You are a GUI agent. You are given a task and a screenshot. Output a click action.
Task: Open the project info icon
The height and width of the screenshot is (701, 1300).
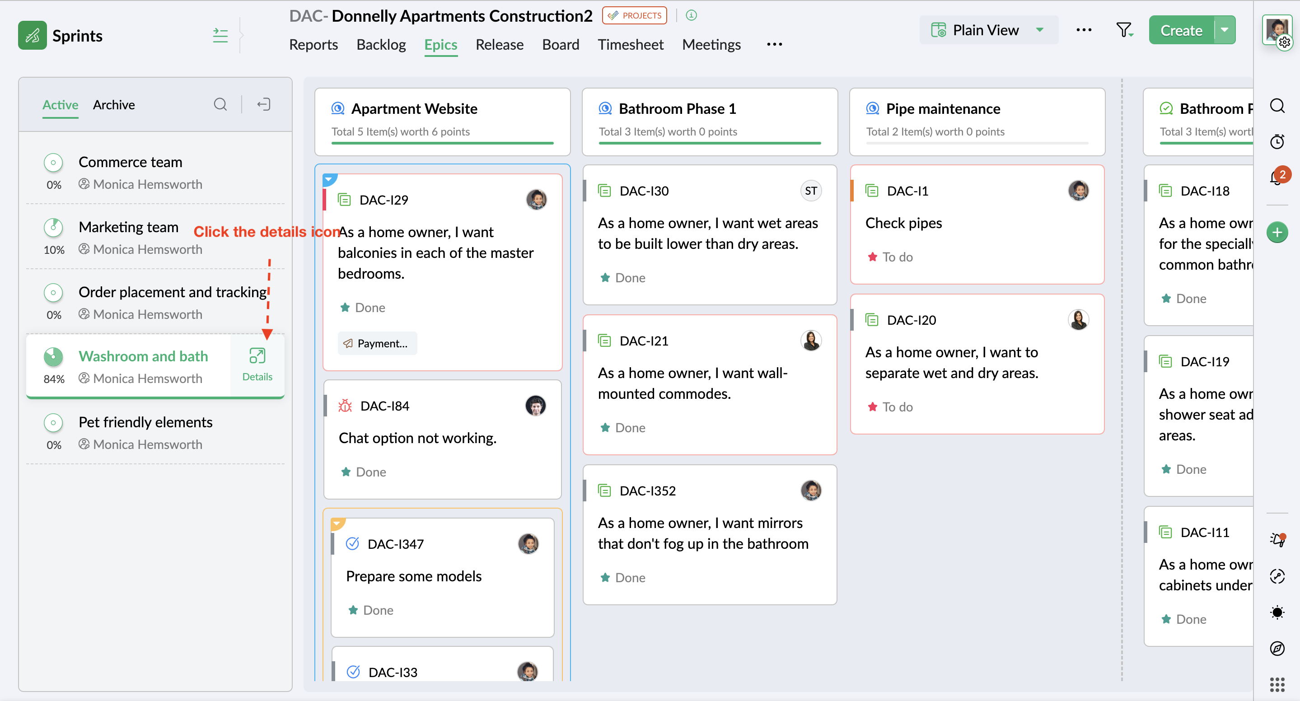click(692, 15)
